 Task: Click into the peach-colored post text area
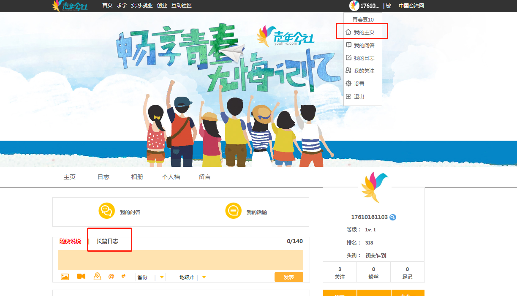pos(180,260)
